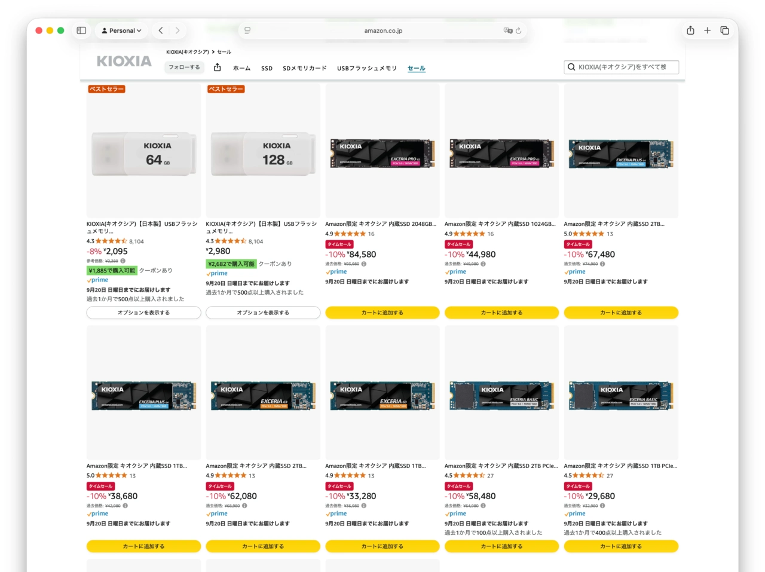Open info icon next to 過去価格 ¥64,980
The image size is (765, 572).
pyautogui.click(x=484, y=506)
